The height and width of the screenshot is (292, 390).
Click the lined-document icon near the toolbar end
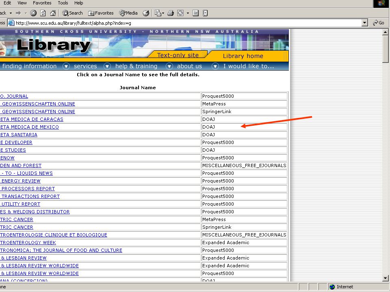(196, 13)
